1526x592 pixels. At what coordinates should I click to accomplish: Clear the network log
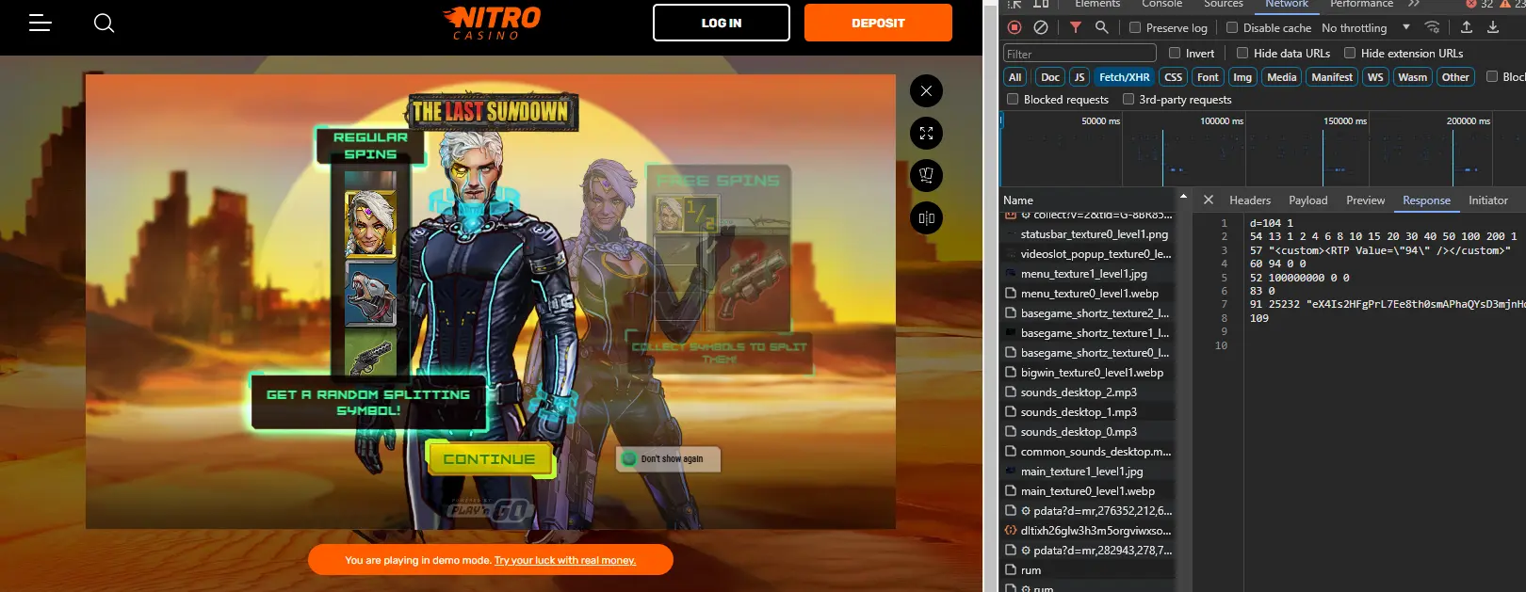pyautogui.click(x=1041, y=27)
